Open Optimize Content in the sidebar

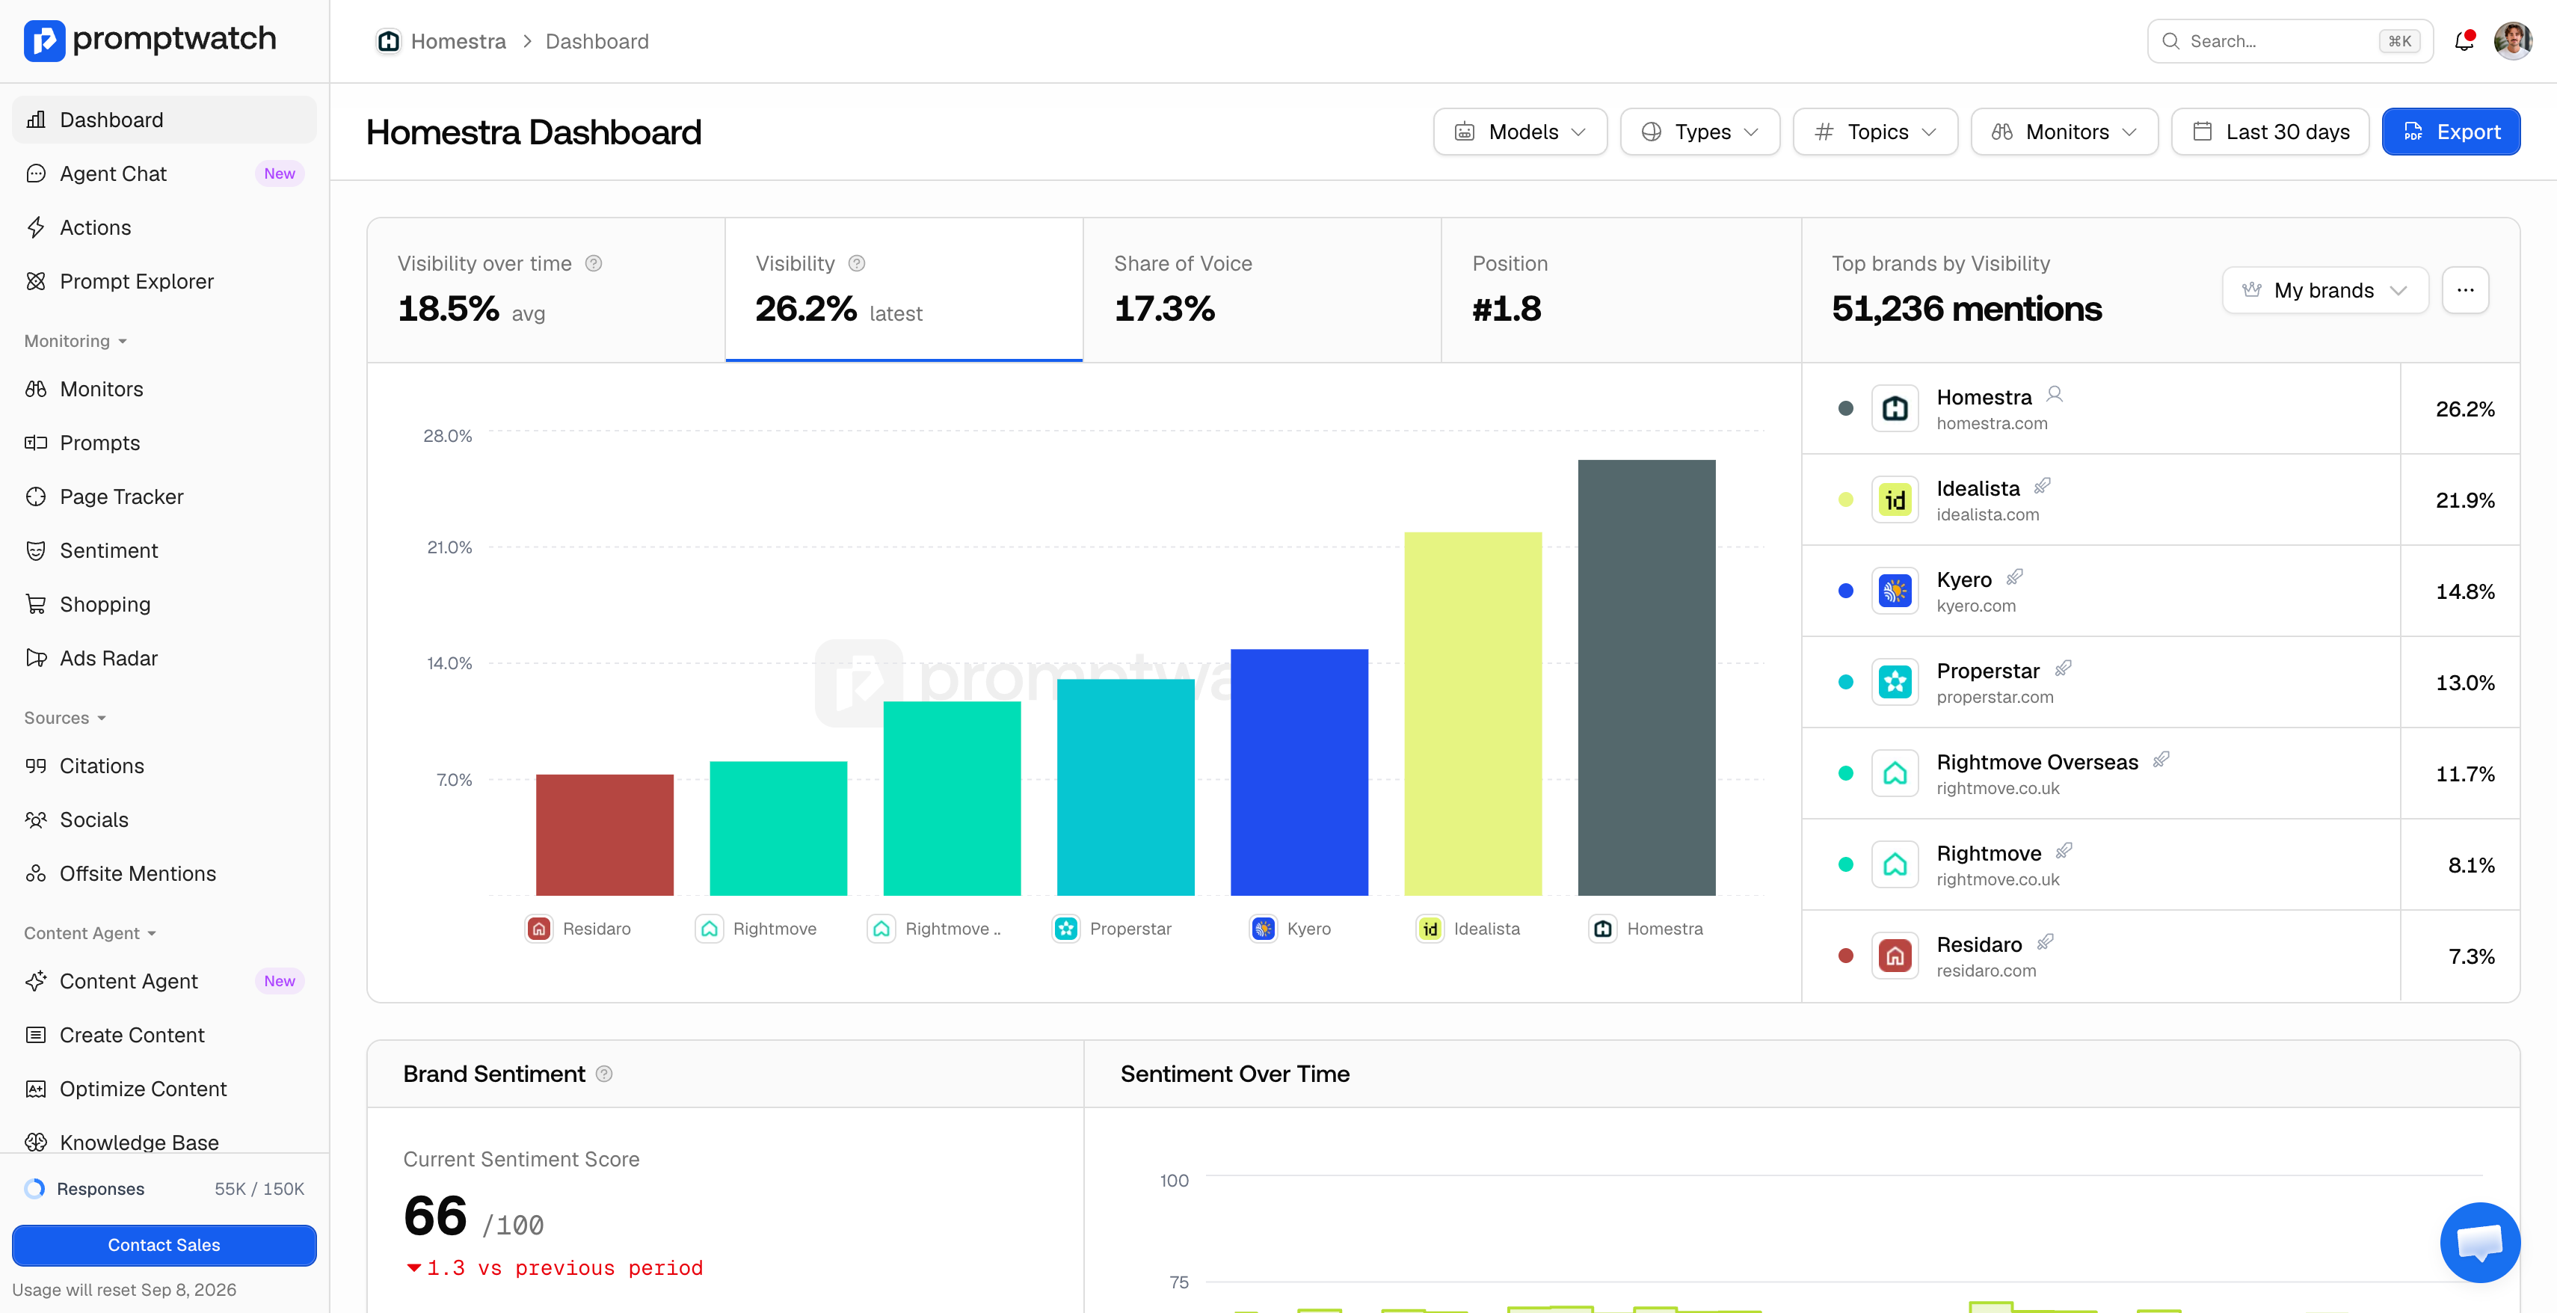click(164, 1089)
